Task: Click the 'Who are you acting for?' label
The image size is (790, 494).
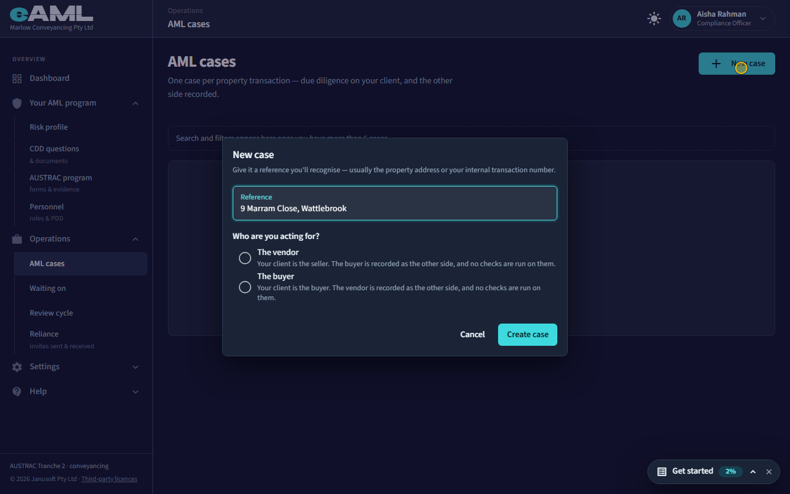Action: point(276,237)
